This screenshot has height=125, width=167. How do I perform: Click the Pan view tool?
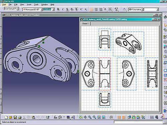tap(85, 117)
